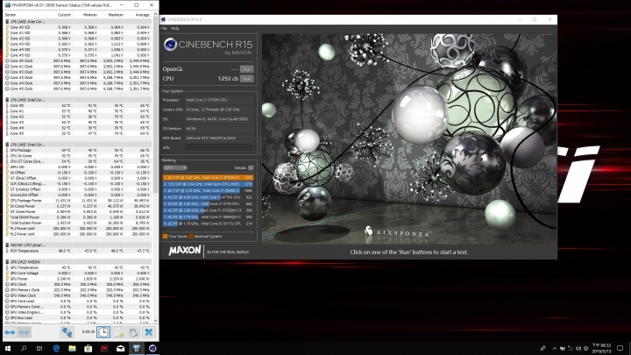Click the Current column header in HWiNFO

[x=60, y=15]
